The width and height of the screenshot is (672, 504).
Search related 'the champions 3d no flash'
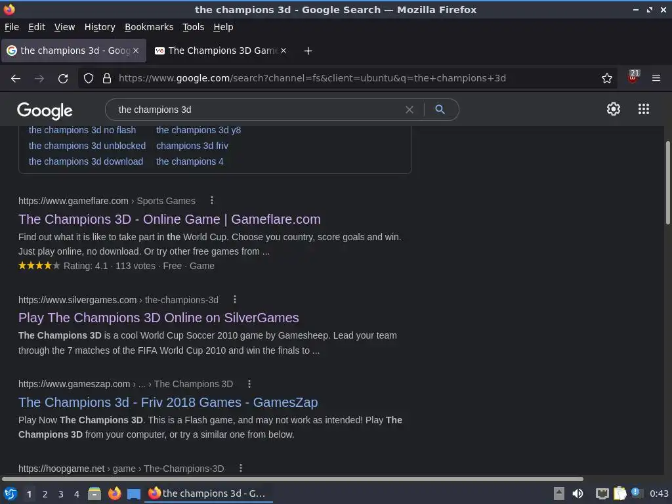point(82,130)
